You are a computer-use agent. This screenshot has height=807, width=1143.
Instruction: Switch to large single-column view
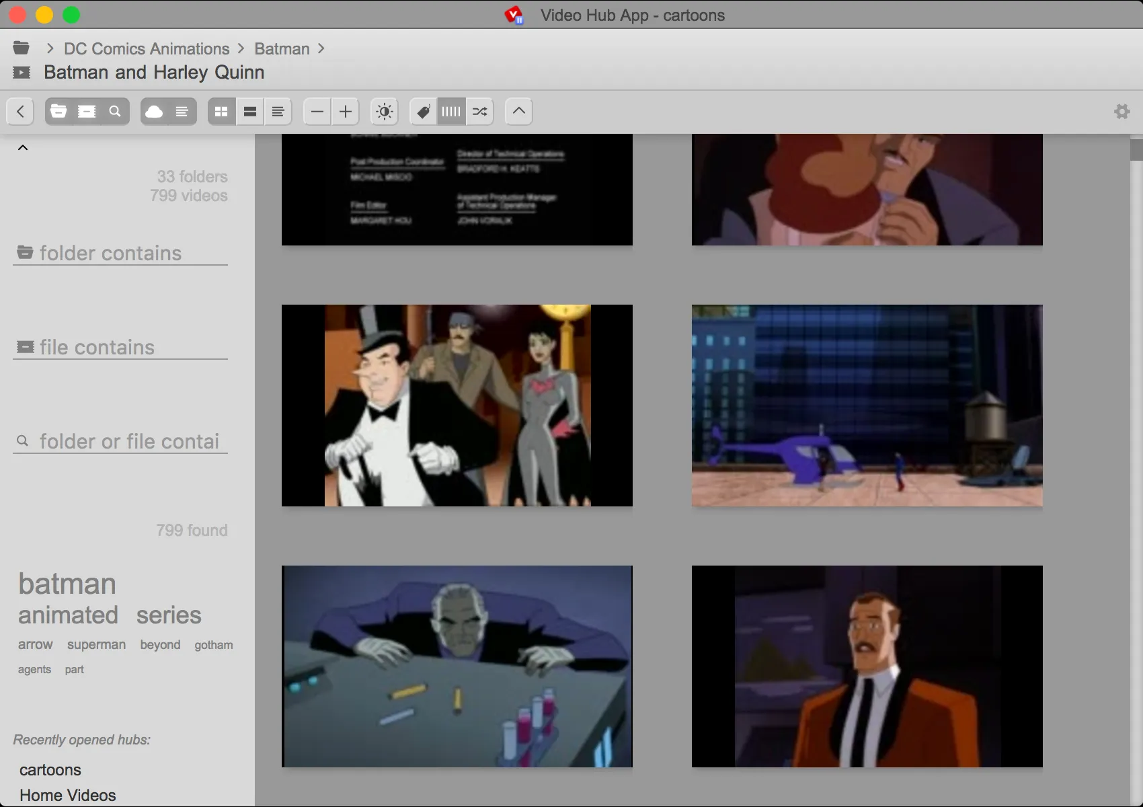249,111
